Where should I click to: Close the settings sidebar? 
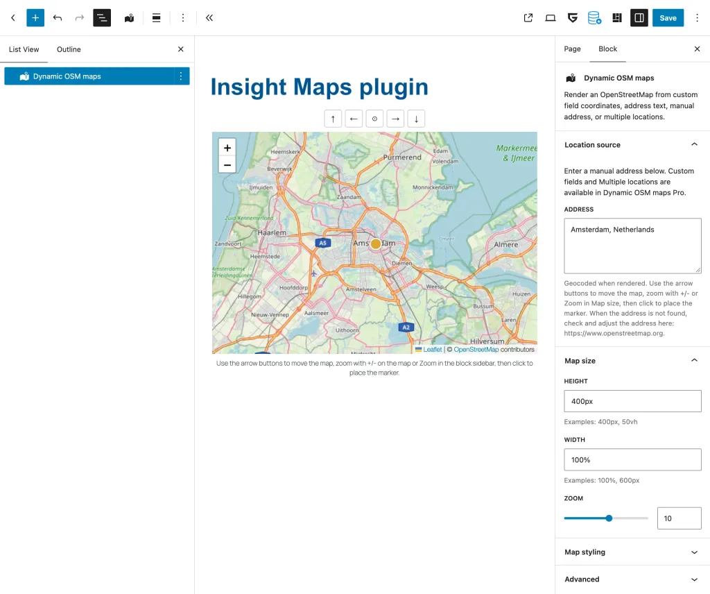coord(697,49)
